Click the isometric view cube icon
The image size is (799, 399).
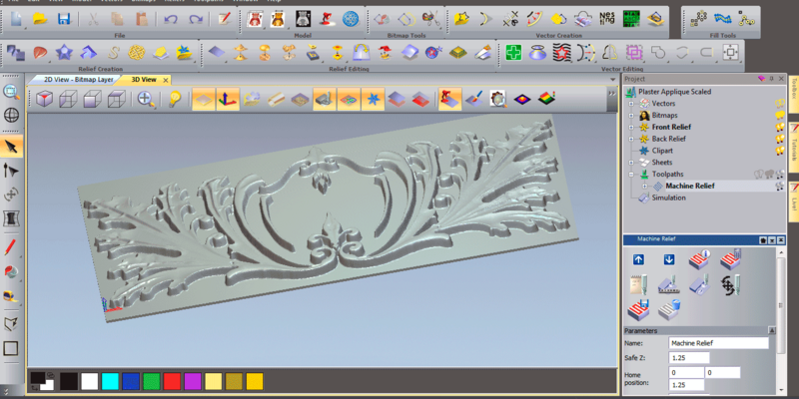(x=44, y=99)
